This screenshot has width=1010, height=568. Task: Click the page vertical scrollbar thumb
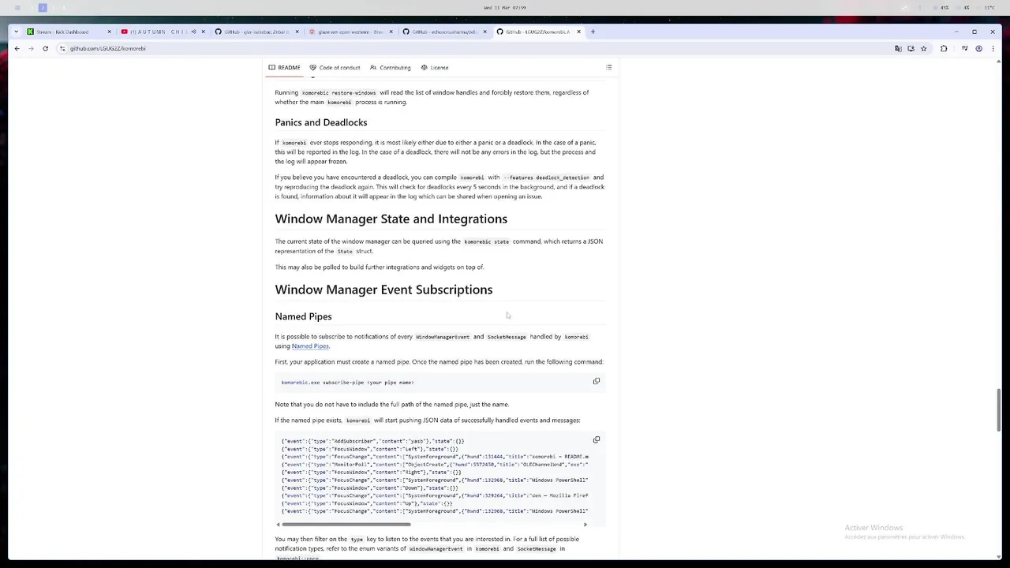(x=999, y=409)
